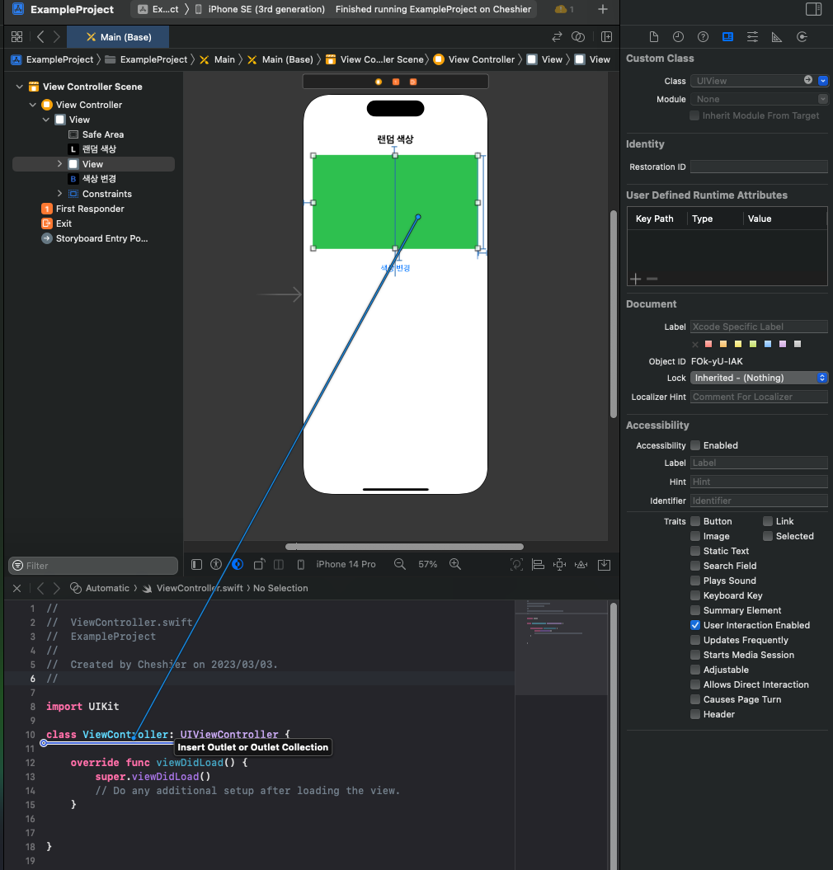Add a runtime attribute with plus

click(x=635, y=279)
